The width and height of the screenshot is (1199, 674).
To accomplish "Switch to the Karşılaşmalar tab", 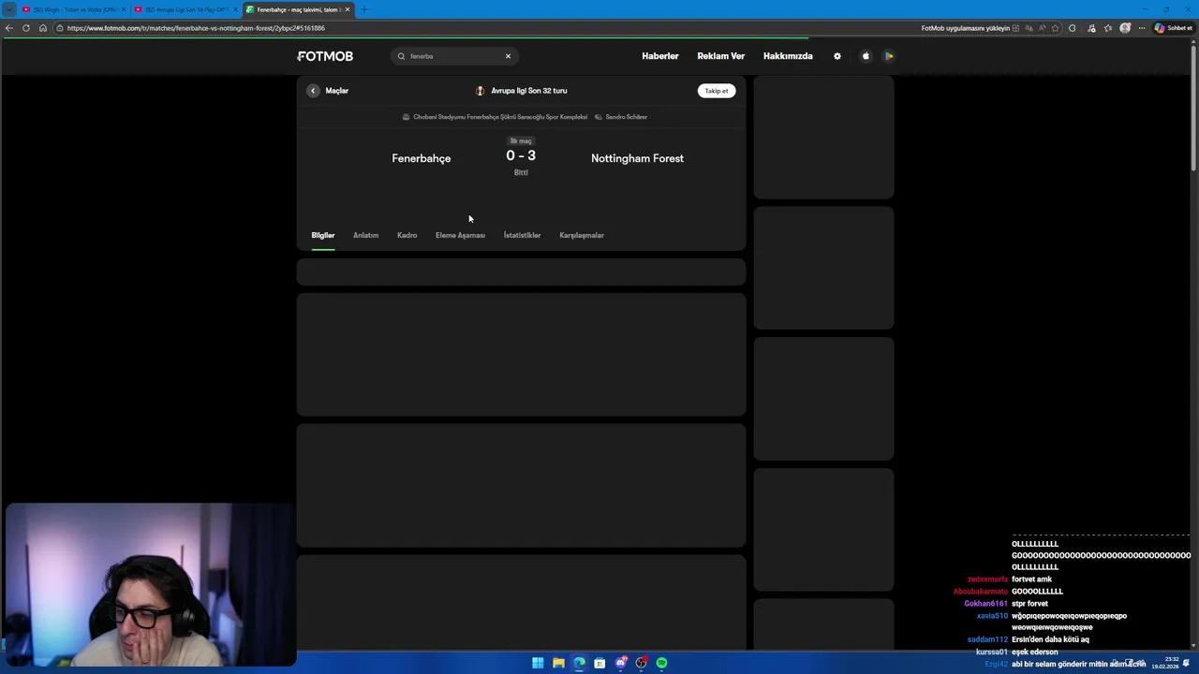I will coord(582,235).
